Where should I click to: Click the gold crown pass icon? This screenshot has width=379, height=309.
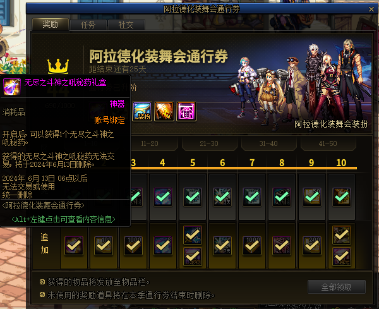click(58, 66)
